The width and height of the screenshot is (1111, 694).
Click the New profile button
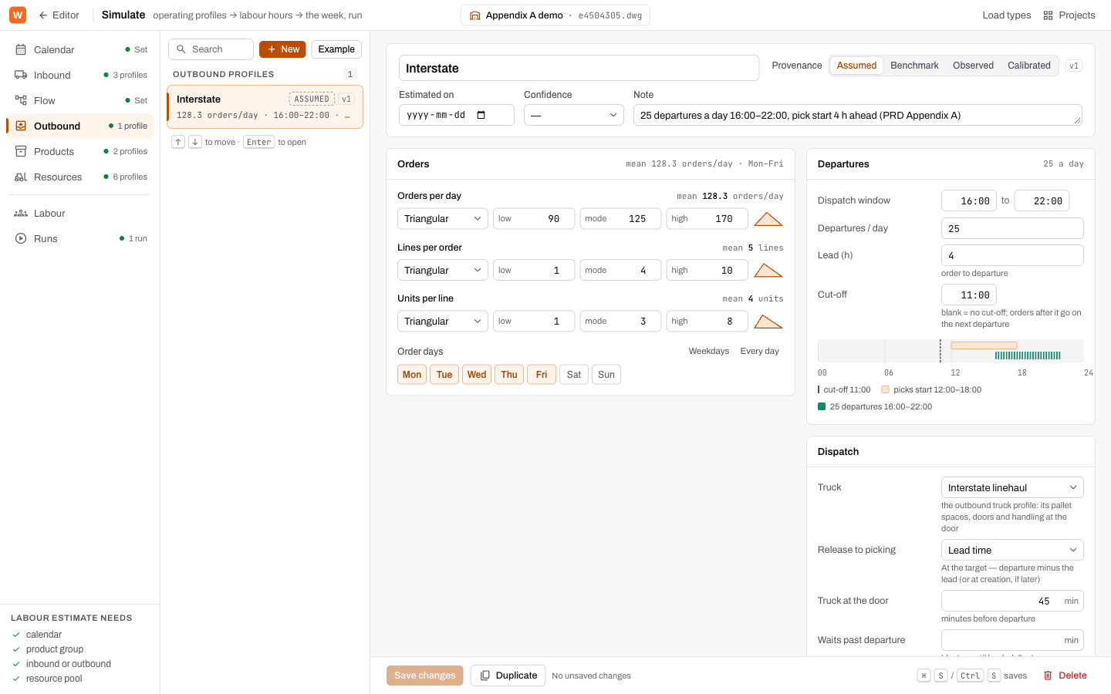282,49
